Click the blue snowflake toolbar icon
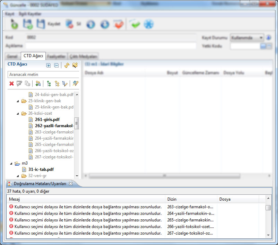The height and width of the screenshot is (245, 278). (x=149, y=24)
